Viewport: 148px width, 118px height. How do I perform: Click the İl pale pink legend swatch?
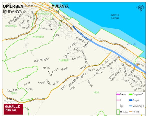(118, 100)
